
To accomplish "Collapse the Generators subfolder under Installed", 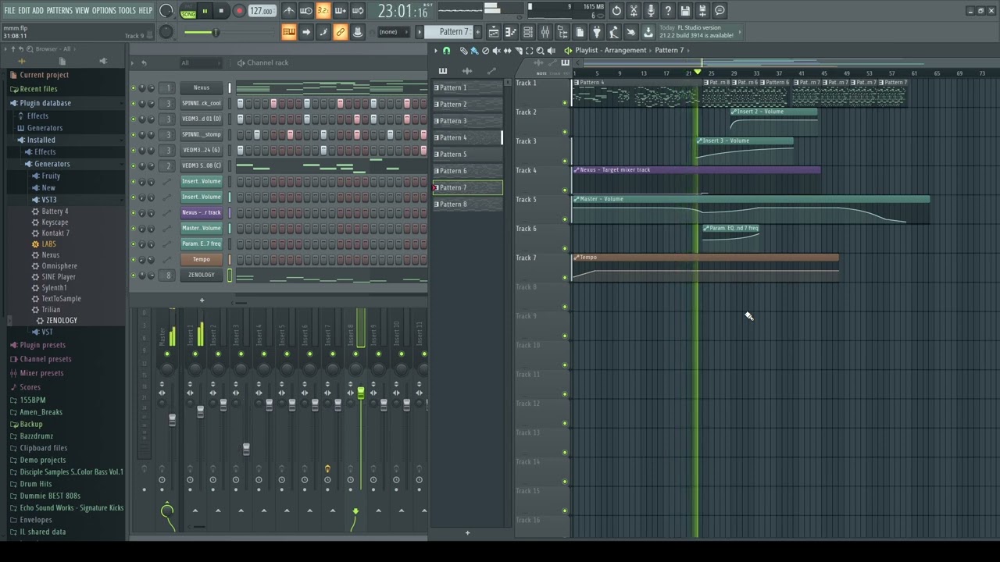I will click(x=52, y=164).
